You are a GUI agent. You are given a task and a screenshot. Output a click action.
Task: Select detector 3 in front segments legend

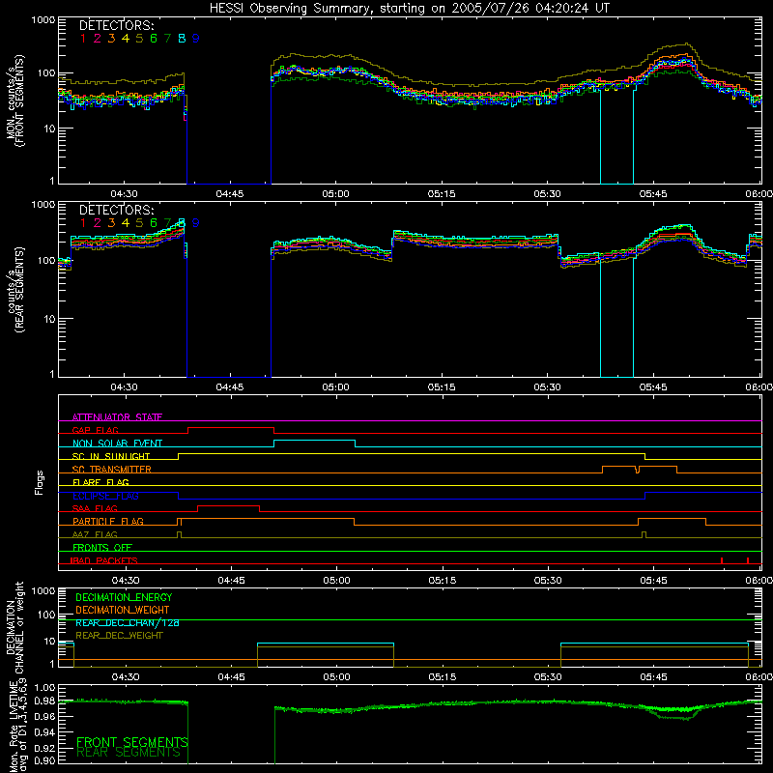coord(111,39)
